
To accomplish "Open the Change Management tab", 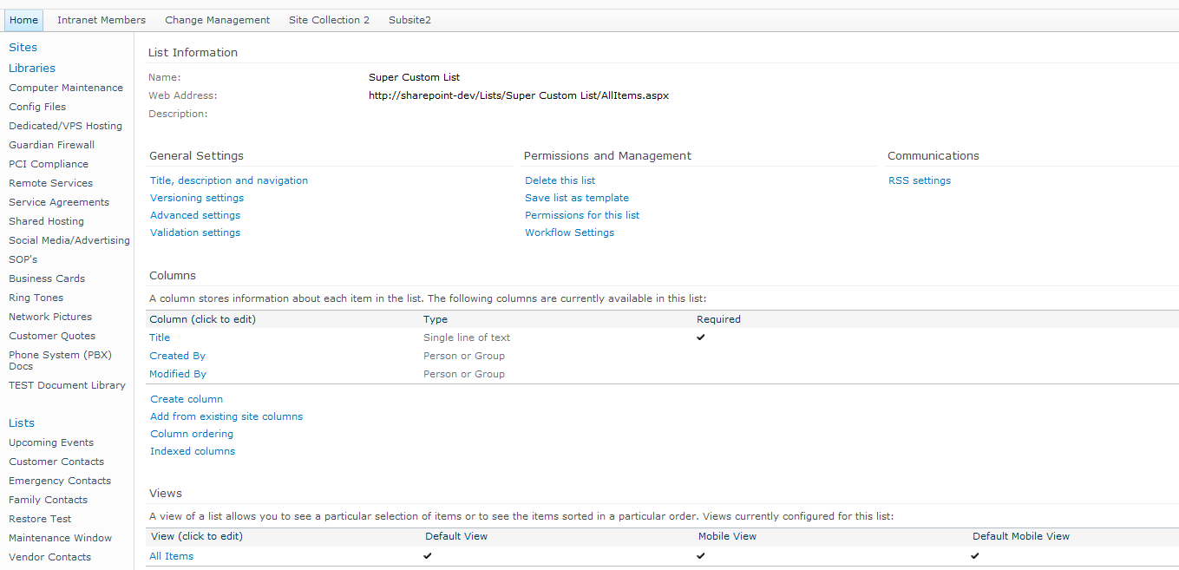I will (217, 20).
